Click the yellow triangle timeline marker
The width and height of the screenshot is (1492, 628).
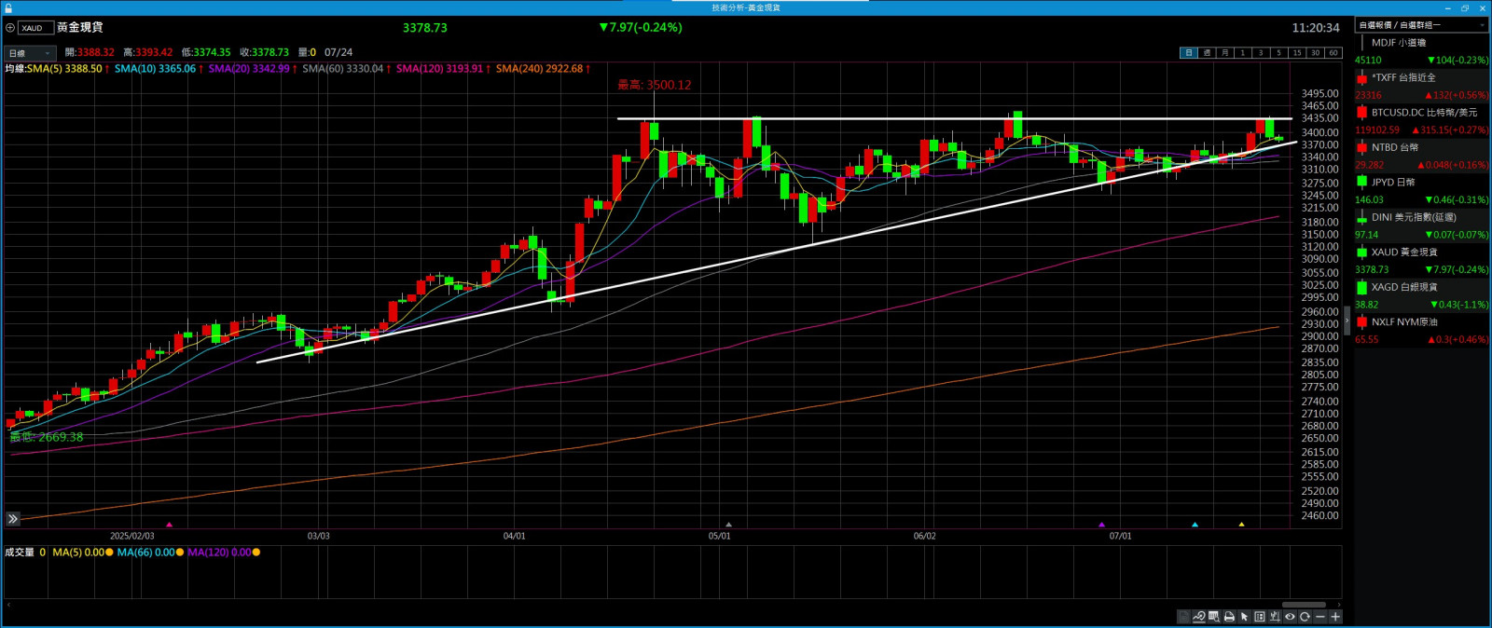[1241, 525]
